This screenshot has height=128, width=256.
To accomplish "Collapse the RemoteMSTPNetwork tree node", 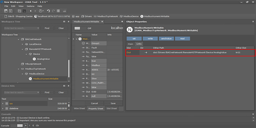I will (x=22, y=49).
